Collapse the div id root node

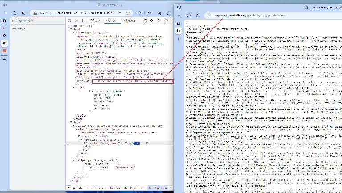click(x=74, y=126)
